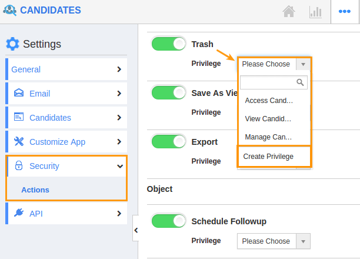Screen dimensions: 360x259
Task: Open the reports bar chart icon
Action: (315, 12)
